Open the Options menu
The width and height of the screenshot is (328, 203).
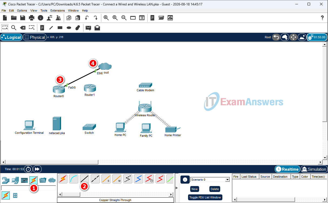click(22, 10)
